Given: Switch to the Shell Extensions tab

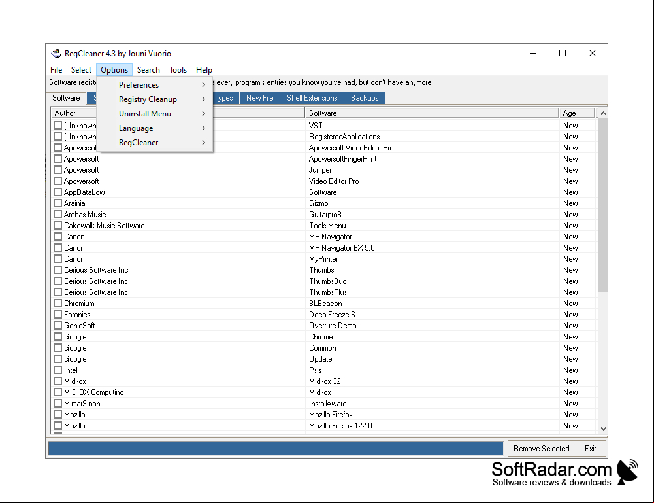Looking at the screenshot, I should tap(312, 98).
